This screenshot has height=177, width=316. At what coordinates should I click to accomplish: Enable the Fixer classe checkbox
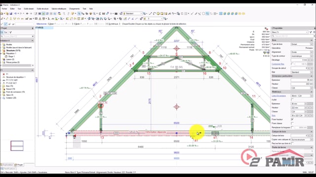[x=292, y=123]
